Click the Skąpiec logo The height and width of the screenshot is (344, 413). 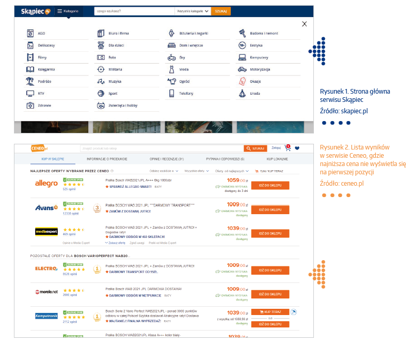[x=35, y=11]
